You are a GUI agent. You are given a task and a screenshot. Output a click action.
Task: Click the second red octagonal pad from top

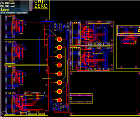coord(59,47)
